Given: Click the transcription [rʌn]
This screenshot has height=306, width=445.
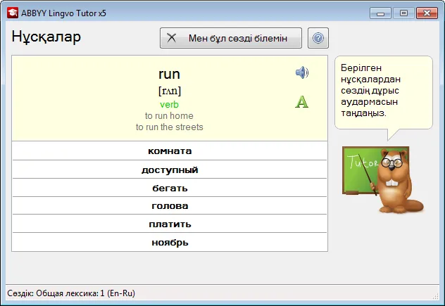Looking at the screenshot, I should point(170,91).
